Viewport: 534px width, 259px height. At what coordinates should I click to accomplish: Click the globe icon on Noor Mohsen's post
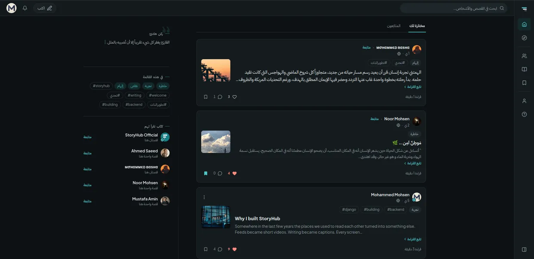(398, 125)
